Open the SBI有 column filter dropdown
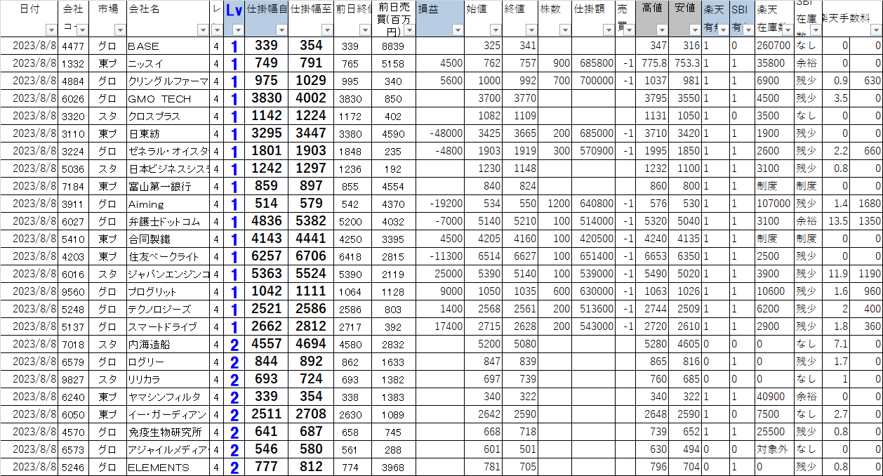The image size is (883, 476). [x=750, y=29]
